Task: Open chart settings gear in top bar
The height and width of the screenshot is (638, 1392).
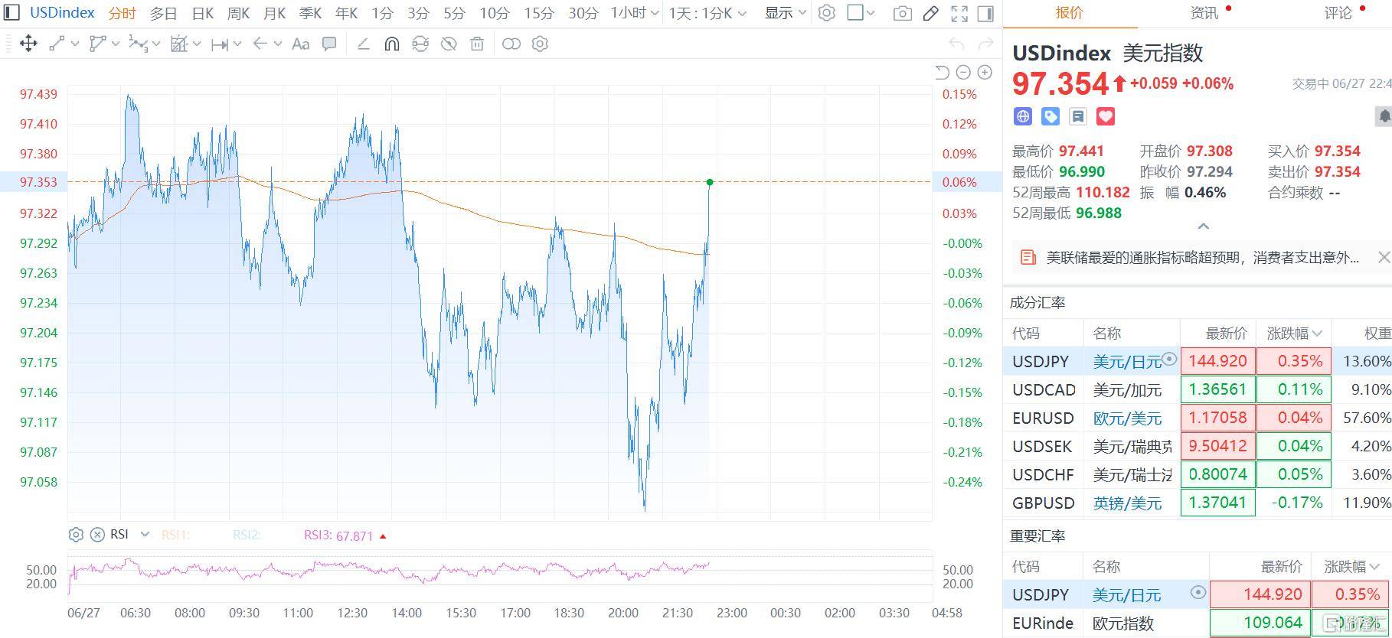Action: click(826, 13)
